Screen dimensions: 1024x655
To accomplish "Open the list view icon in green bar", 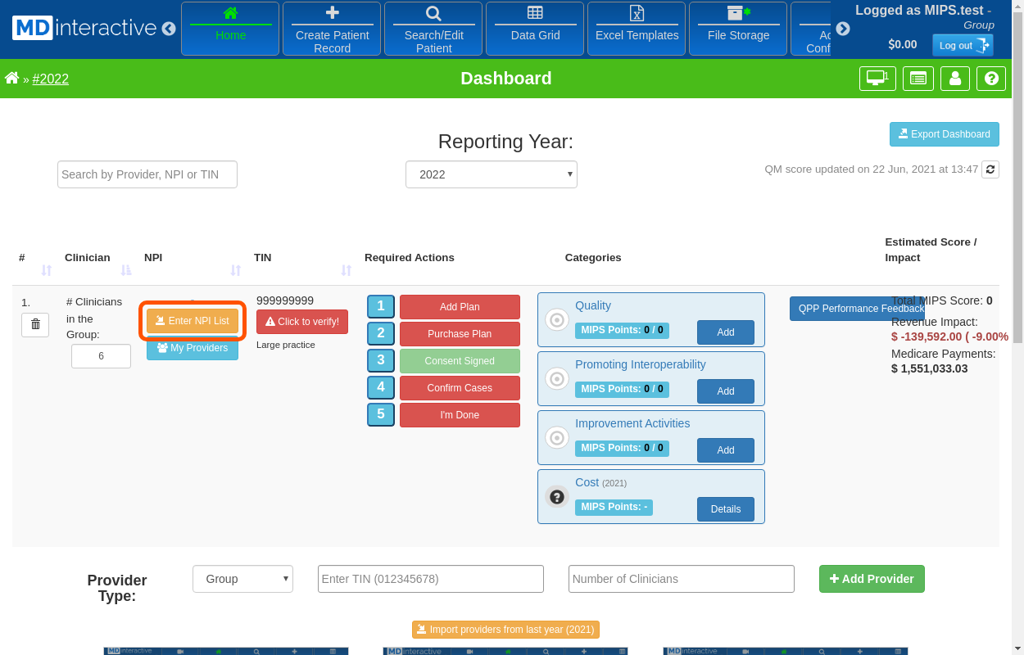I will [x=918, y=79].
